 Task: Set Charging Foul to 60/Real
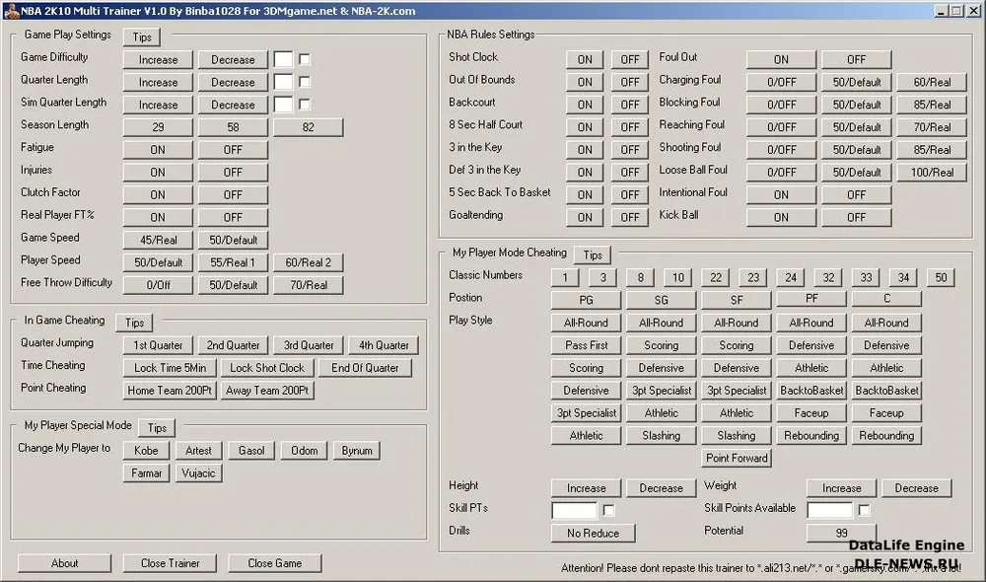pyautogui.click(x=932, y=82)
